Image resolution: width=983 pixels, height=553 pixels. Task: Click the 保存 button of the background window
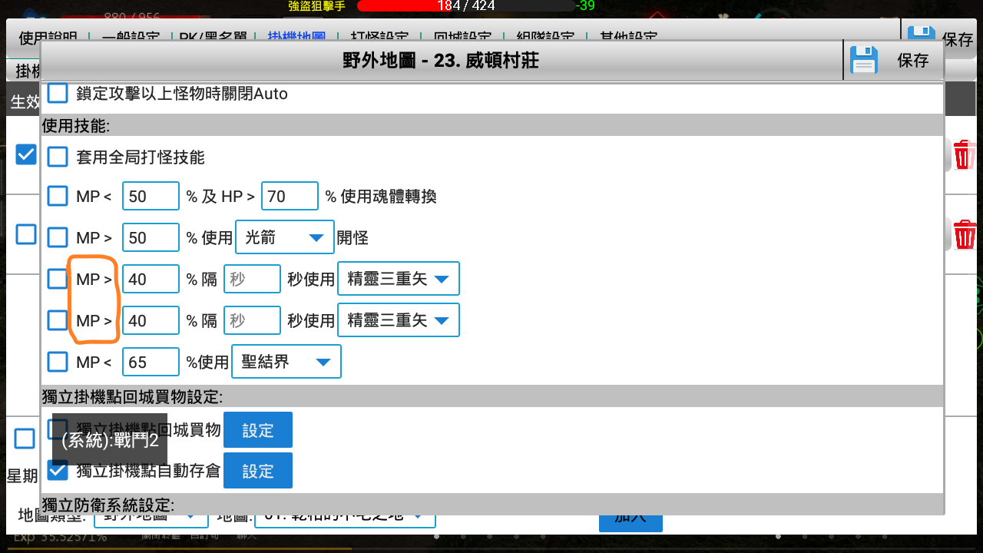point(957,40)
